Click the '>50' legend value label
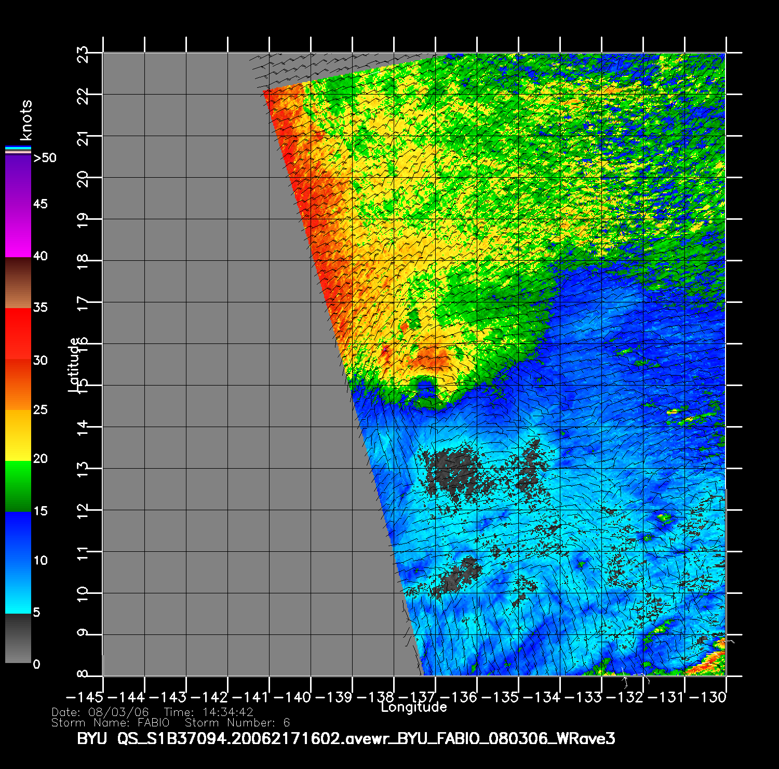The width and height of the screenshot is (779, 769). click(x=45, y=158)
